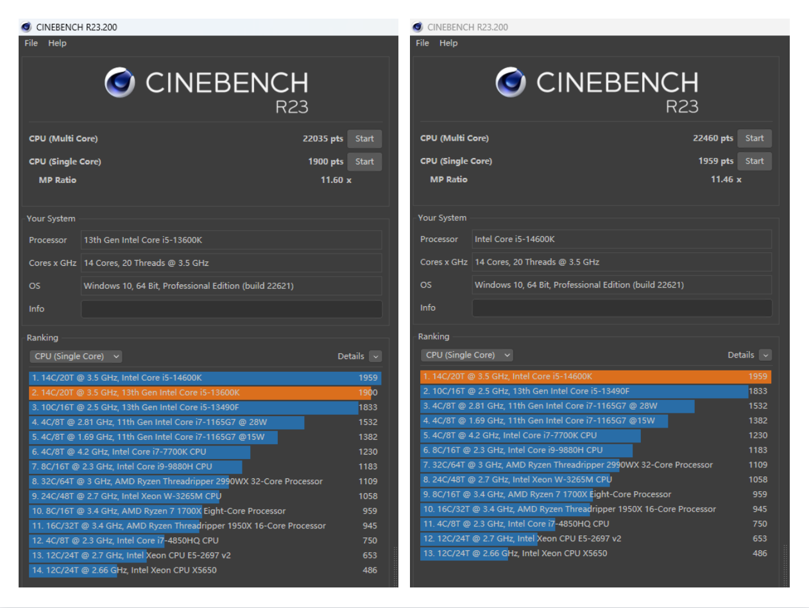Screen dimensions: 809x608
Task: Open Help menu in right Cinebench window
Action: [x=448, y=43]
